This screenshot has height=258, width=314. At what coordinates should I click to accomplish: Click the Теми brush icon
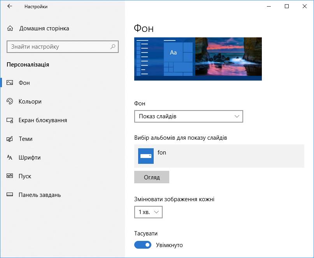pyautogui.click(x=10, y=139)
